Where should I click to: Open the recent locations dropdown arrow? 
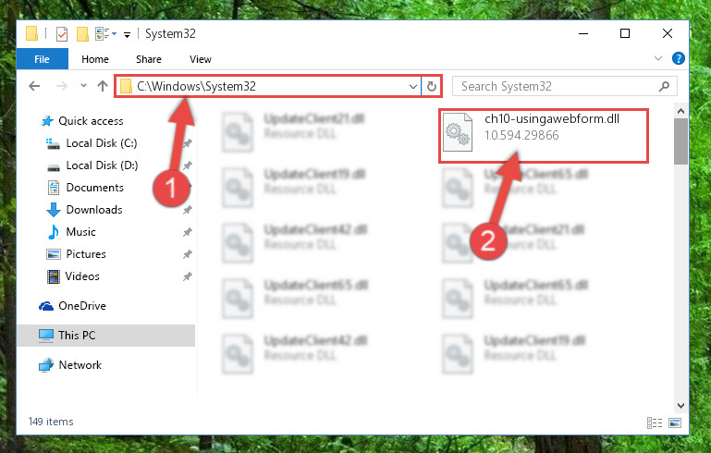83,85
